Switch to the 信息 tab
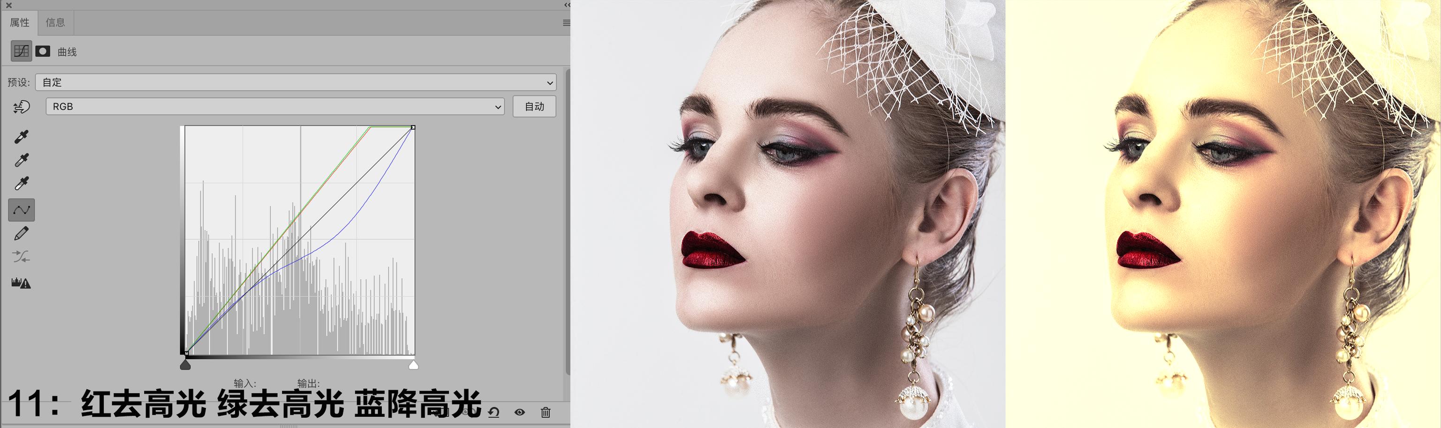The image size is (1441, 428). [55, 23]
